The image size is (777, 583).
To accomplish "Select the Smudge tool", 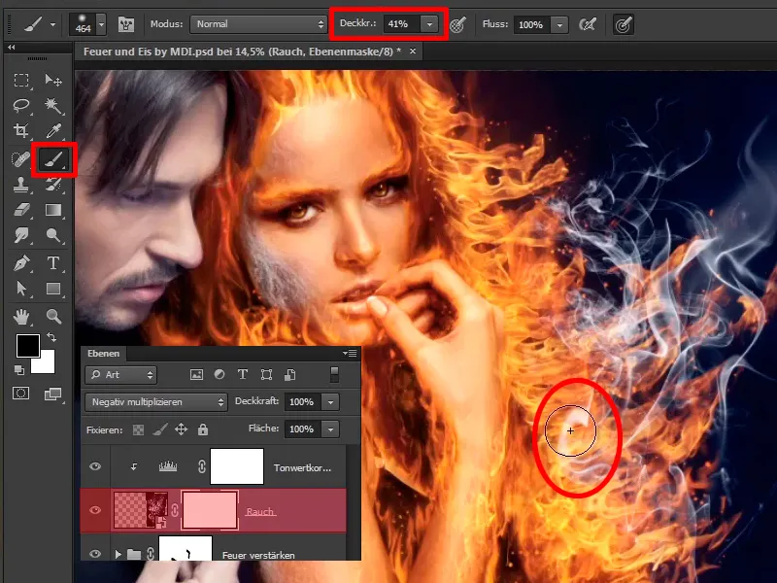I will coord(20,234).
